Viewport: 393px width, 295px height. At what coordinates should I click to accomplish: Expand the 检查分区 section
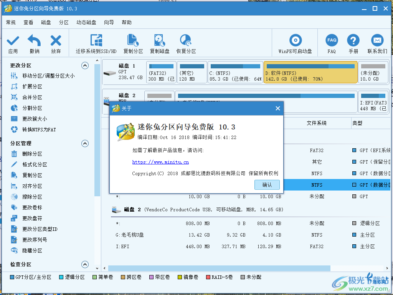click(85, 264)
